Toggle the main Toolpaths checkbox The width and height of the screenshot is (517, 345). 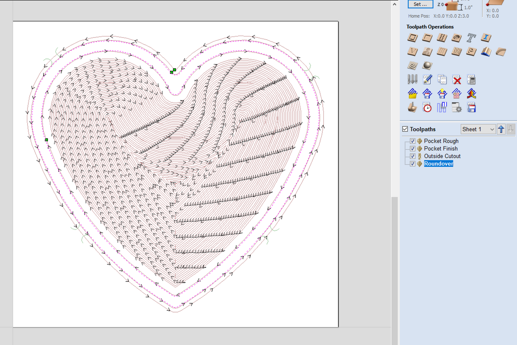pos(405,129)
